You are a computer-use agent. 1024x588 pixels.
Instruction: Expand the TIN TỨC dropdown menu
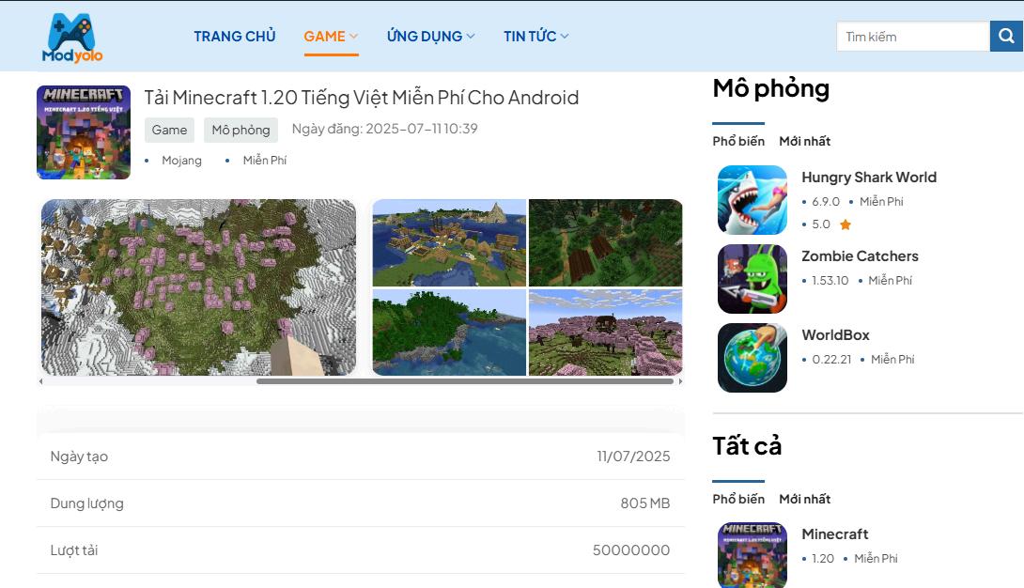pyautogui.click(x=535, y=37)
